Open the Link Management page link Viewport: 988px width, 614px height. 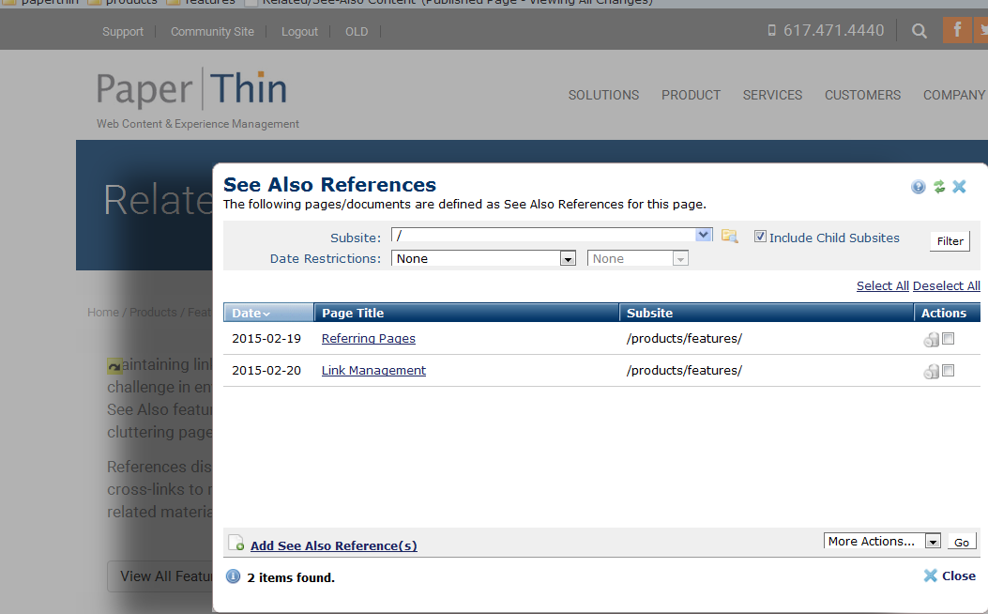click(x=373, y=371)
